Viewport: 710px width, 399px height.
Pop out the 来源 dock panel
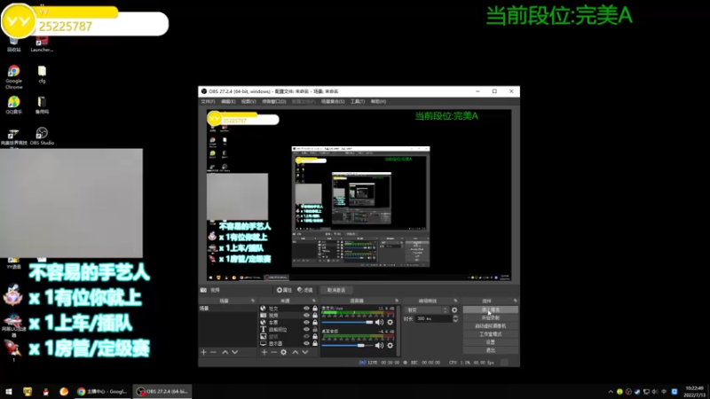pos(314,301)
